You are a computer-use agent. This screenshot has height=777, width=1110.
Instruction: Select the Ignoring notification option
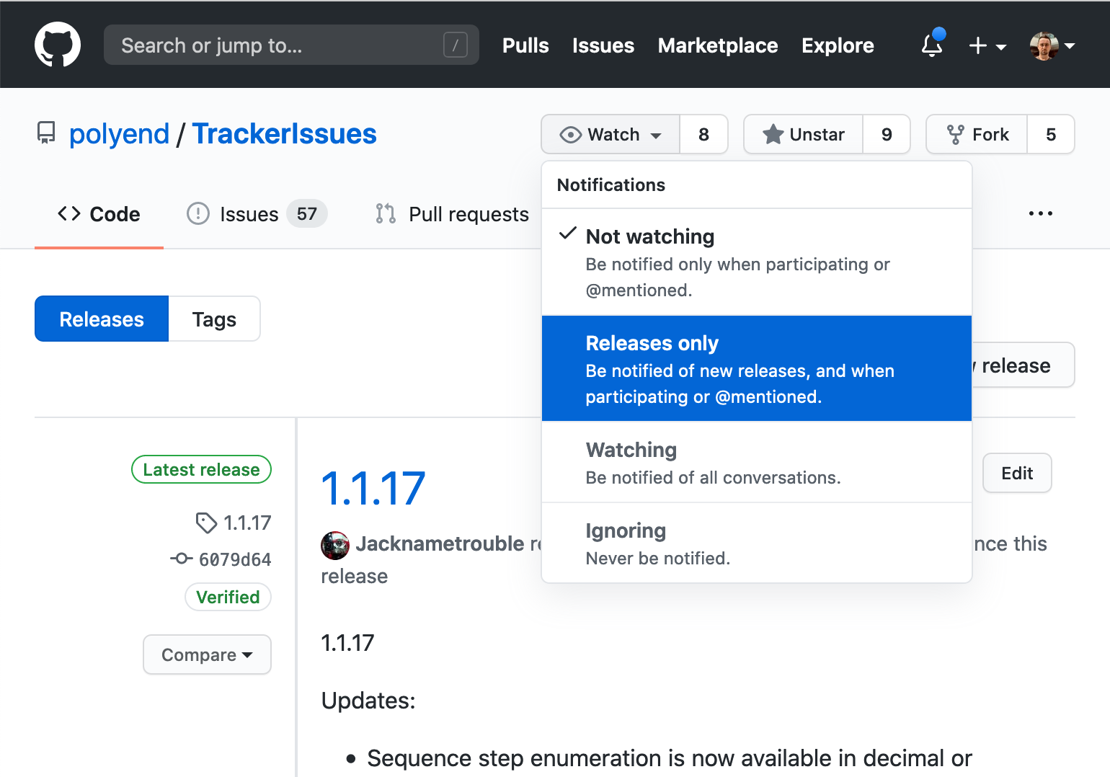(x=756, y=543)
